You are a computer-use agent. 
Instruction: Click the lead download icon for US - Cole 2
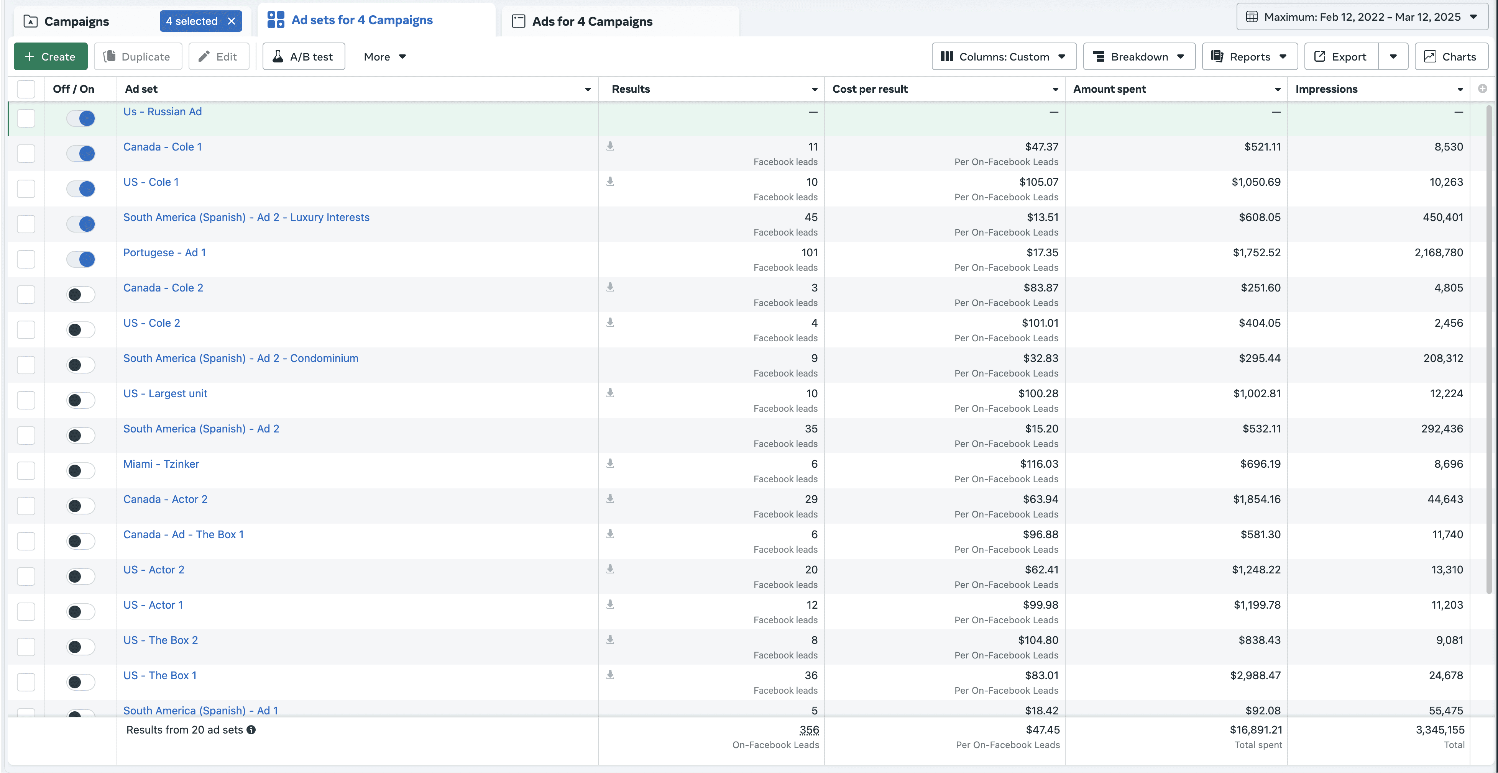click(610, 322)
